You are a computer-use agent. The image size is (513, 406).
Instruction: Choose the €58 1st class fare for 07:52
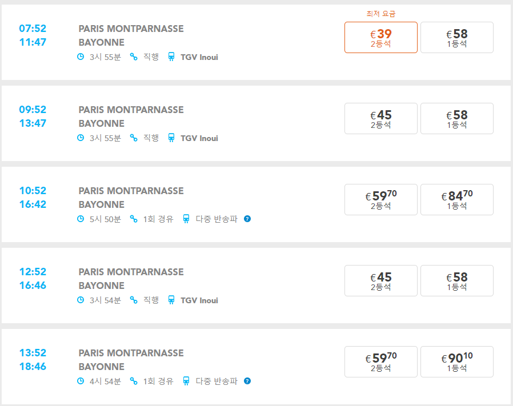(x=456, y=37)
